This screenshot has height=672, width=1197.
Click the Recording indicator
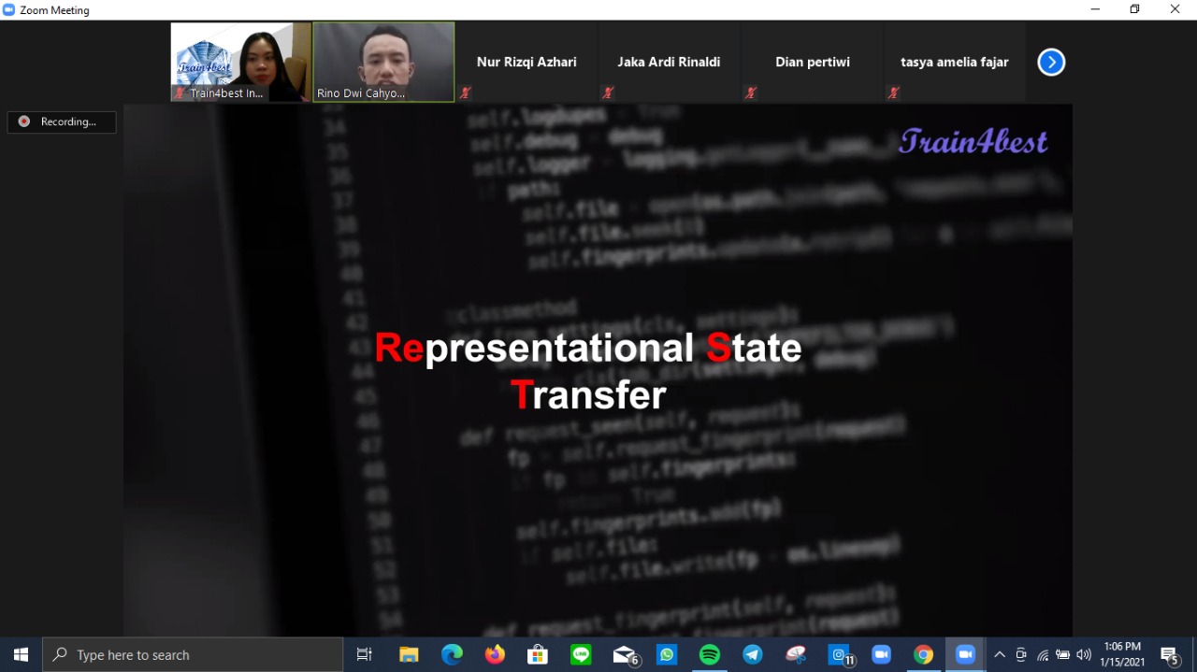click(62, 122)
